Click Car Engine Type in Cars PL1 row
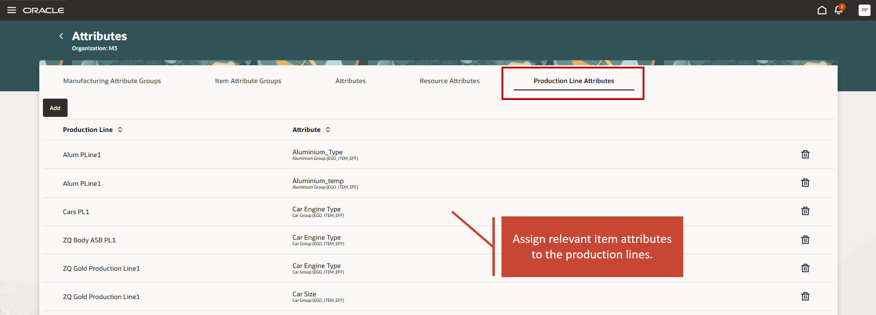876x315 pixels. tap(317, 209)
